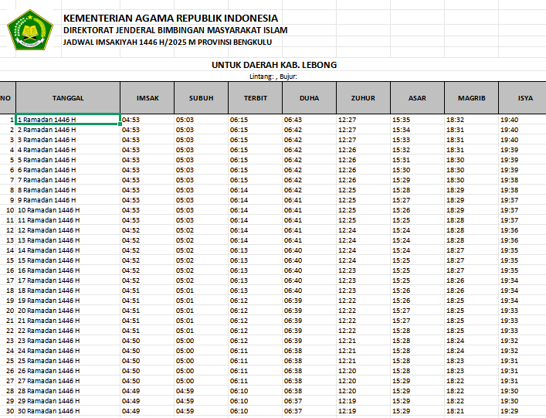The height and width of the screenshot is (418, 546).
Task: Click the ISYA header cell
Action: 521,98
